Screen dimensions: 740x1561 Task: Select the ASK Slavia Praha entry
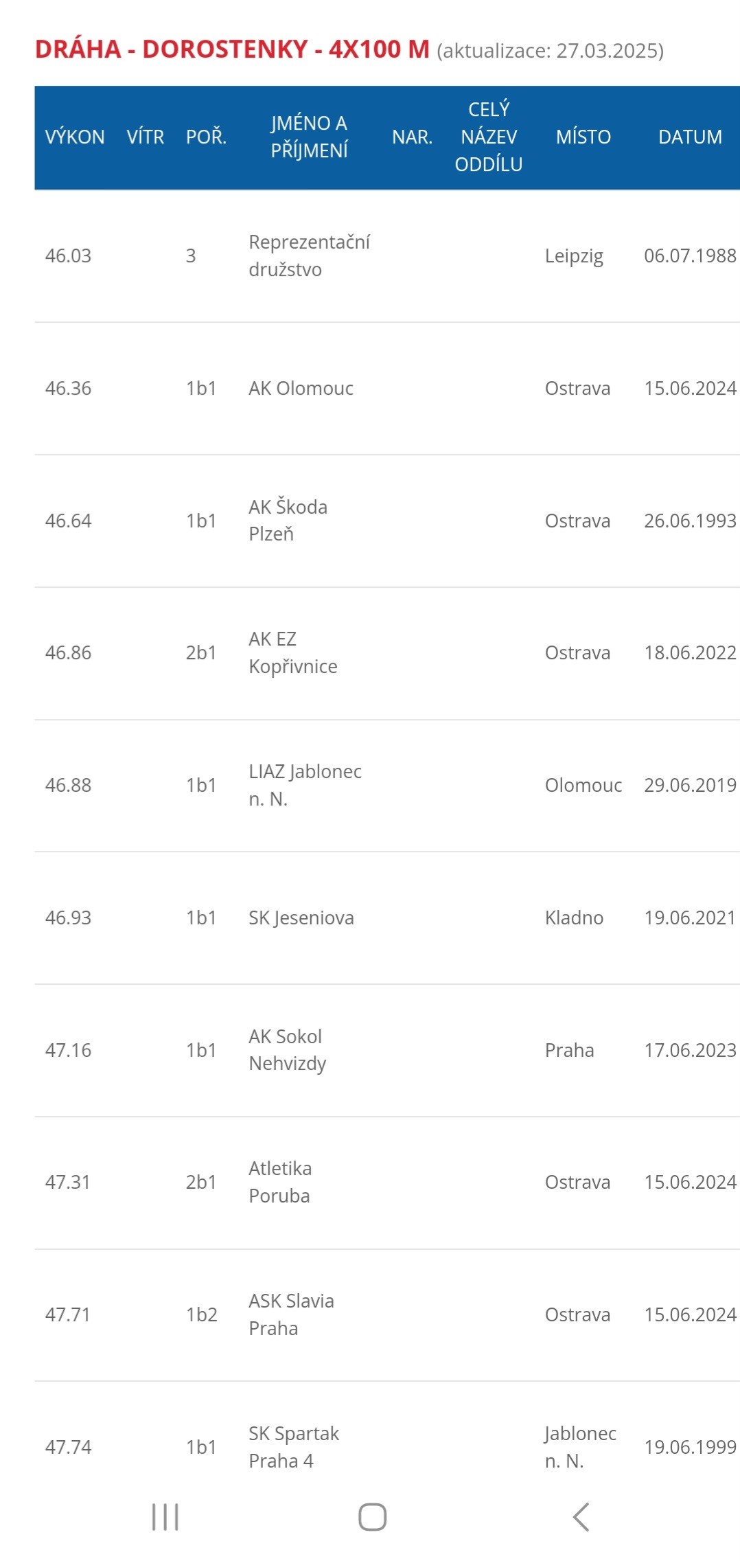coord(291,1314)
